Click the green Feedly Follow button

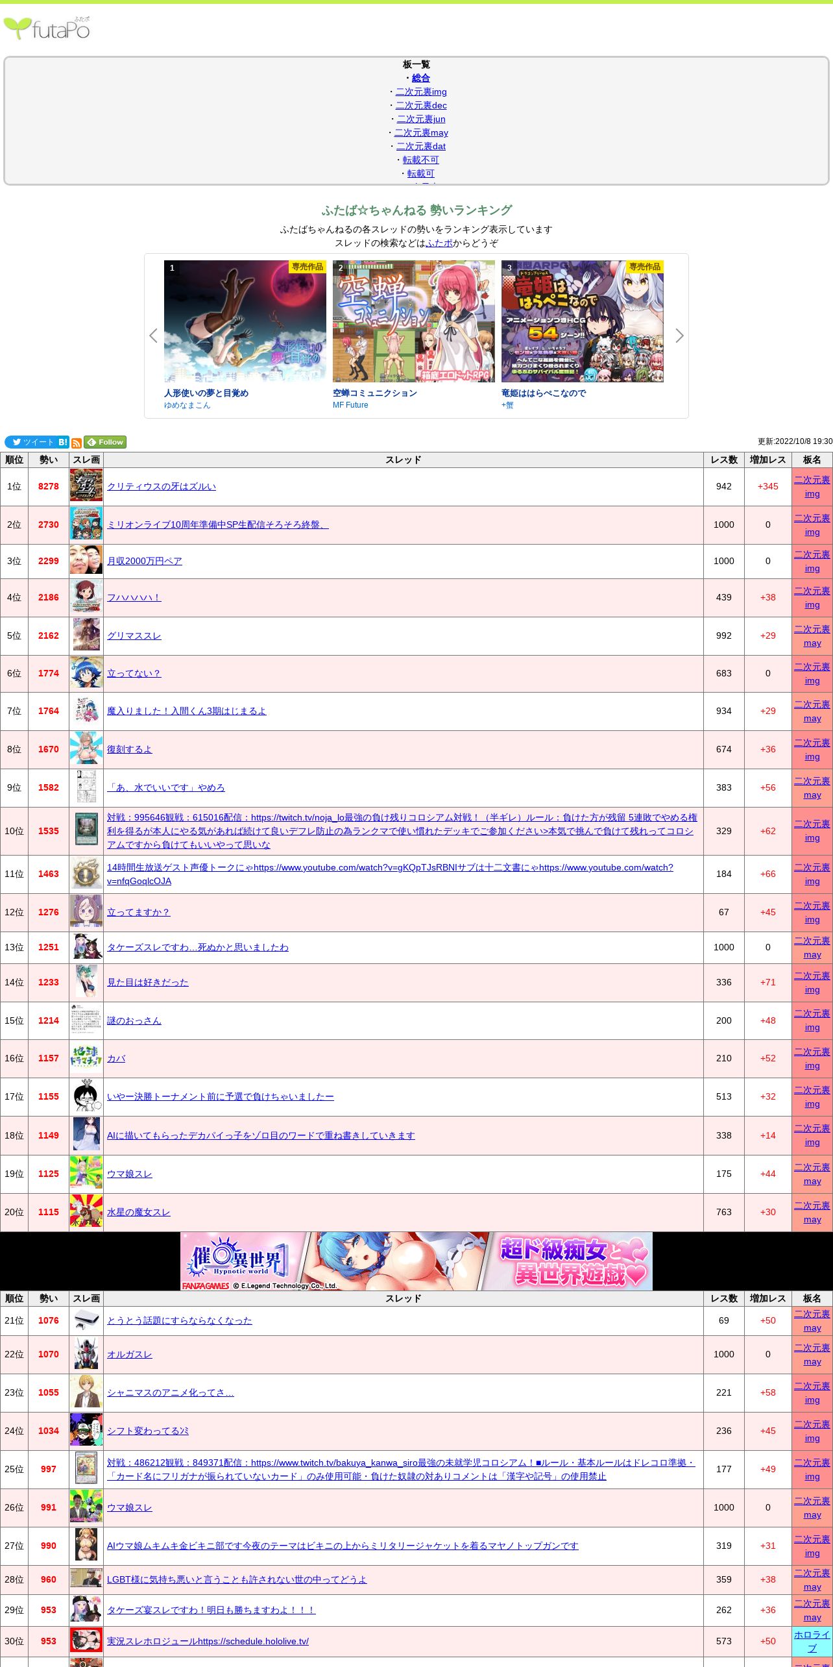(x=105, y=442)
